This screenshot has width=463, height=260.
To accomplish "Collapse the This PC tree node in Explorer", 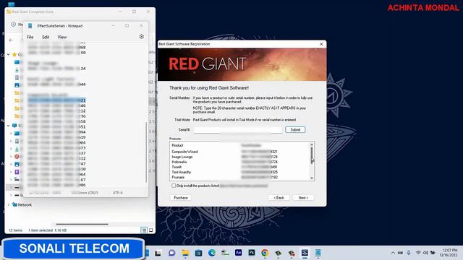I will [8, 126].
